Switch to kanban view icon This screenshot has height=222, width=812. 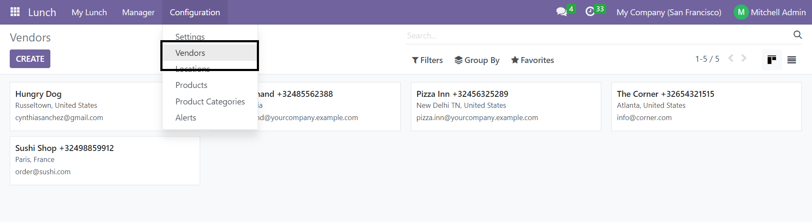click(x=771, y=60)
